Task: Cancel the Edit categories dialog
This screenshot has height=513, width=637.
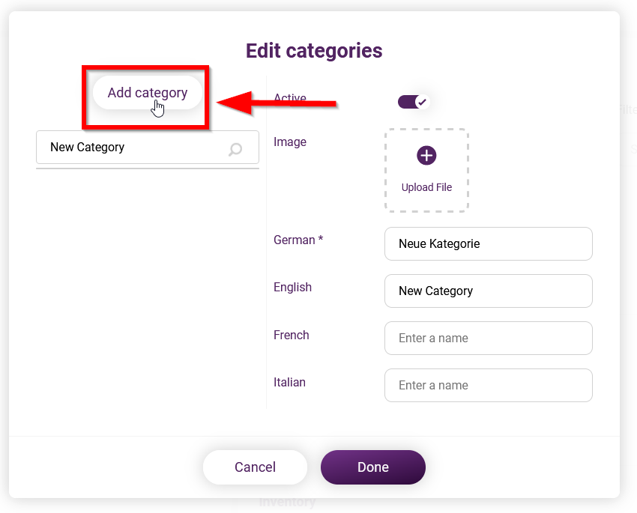Action: pyautogui.click(x=255, y=467)
